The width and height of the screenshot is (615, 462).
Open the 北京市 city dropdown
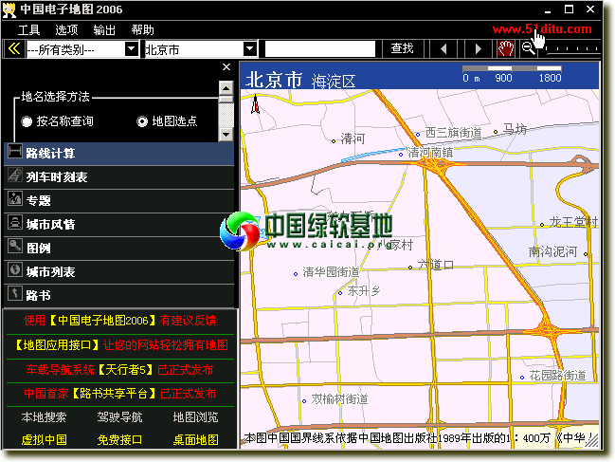click(x=249, y=49)
